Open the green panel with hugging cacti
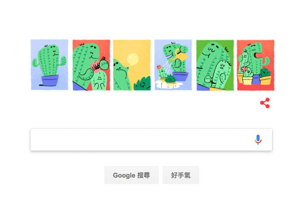The image size is (303, 204). tap(215, 65)
